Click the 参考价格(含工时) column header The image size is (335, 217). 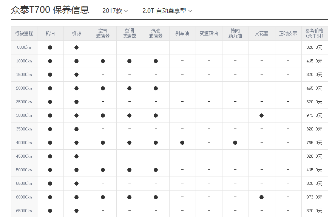[314, 33]
